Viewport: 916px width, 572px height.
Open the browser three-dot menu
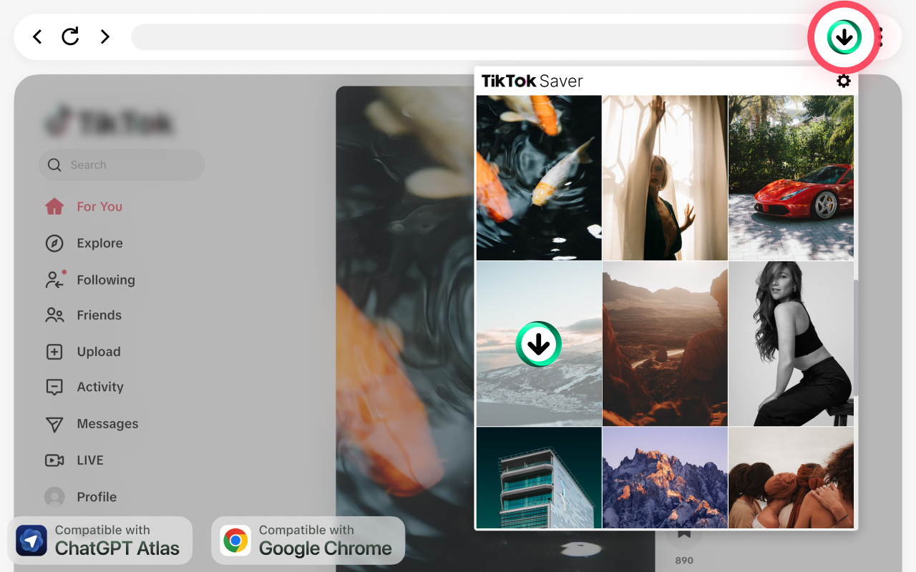pyautogui.click(x=880, y=37)
